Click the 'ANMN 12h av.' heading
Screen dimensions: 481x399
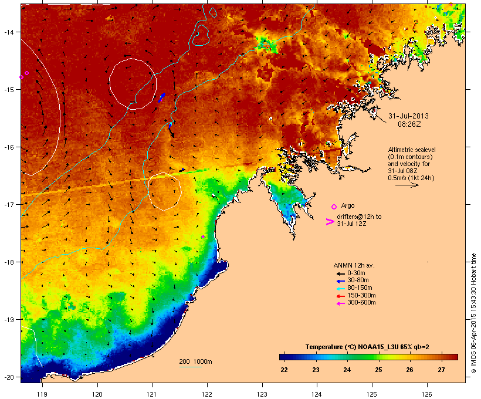pos(354,265)
